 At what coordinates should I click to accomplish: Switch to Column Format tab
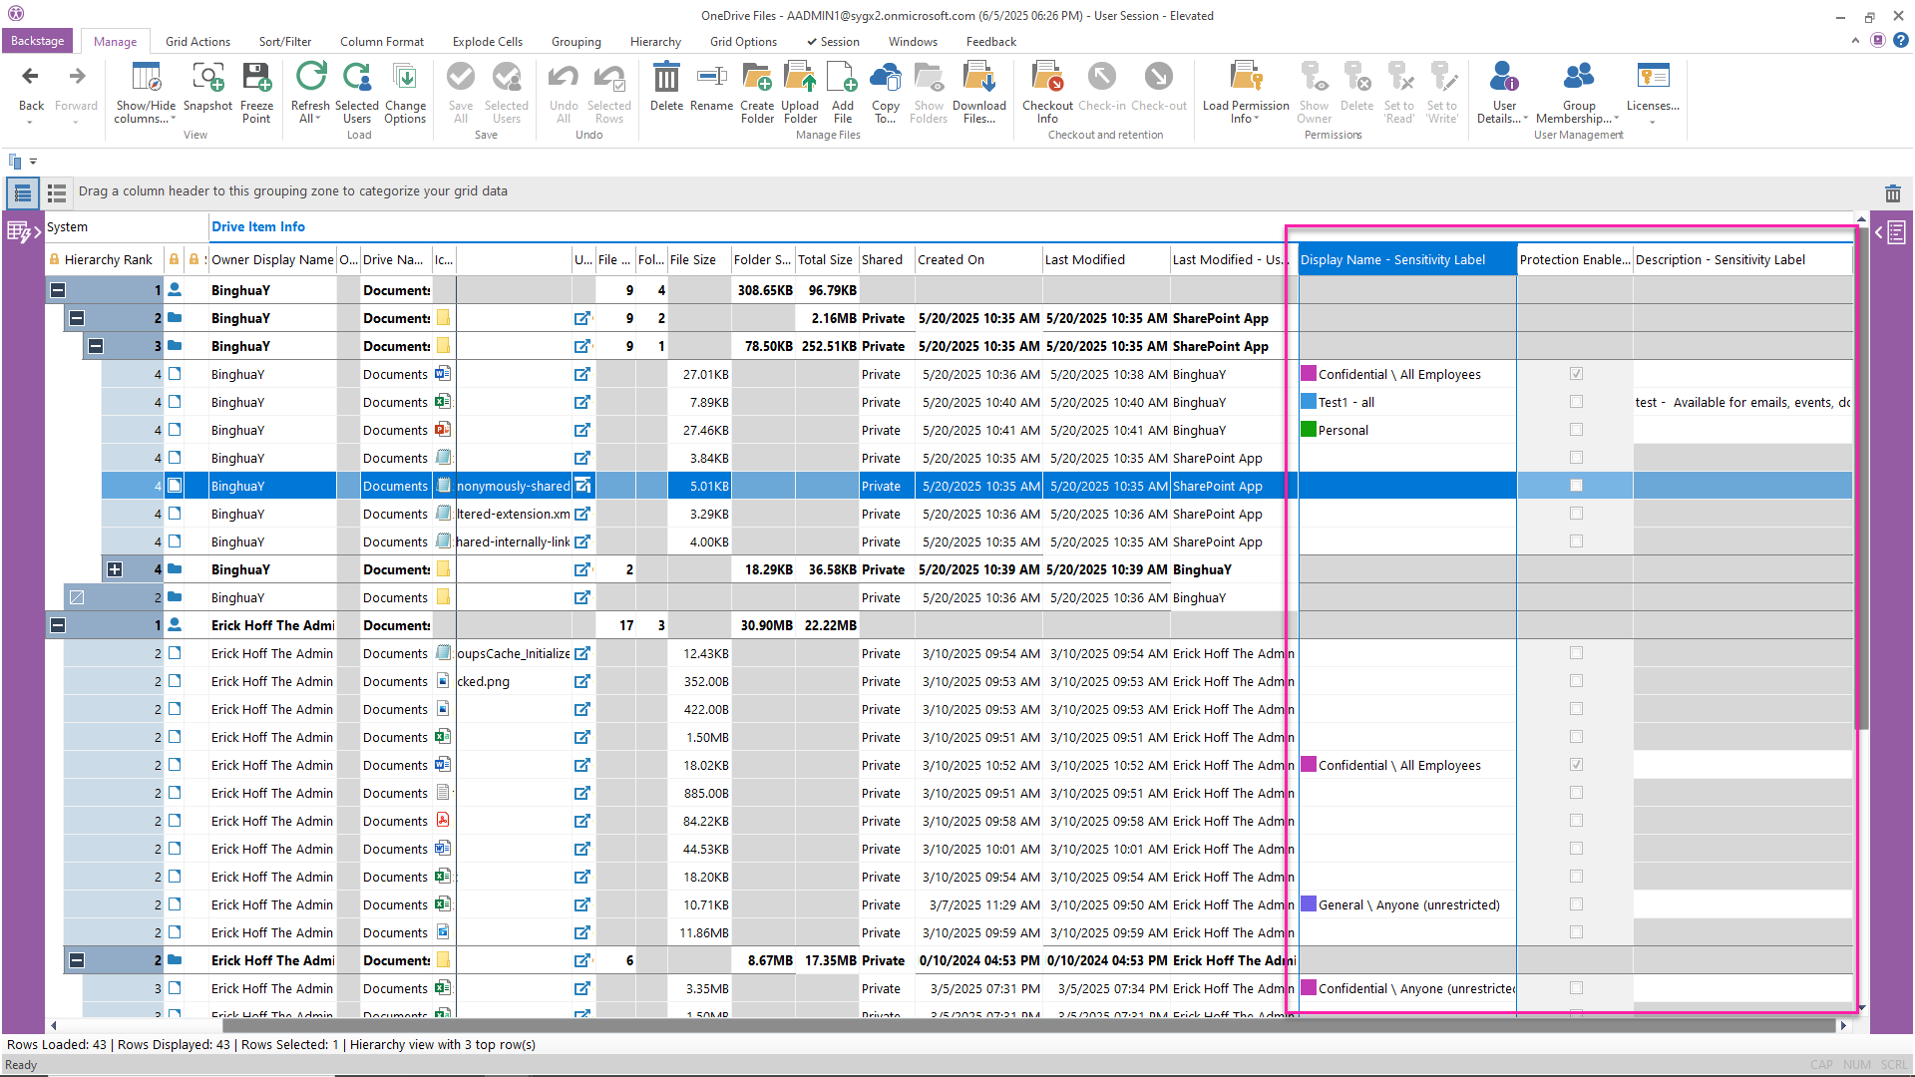382,42
